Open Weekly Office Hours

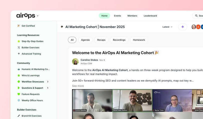(32, 100)
